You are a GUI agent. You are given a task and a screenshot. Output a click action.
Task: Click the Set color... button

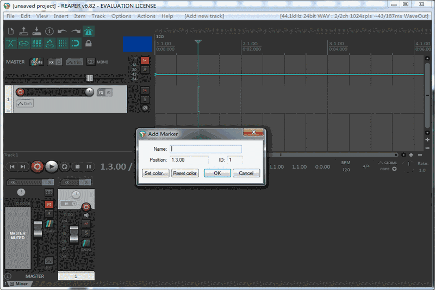coord(156,173)
